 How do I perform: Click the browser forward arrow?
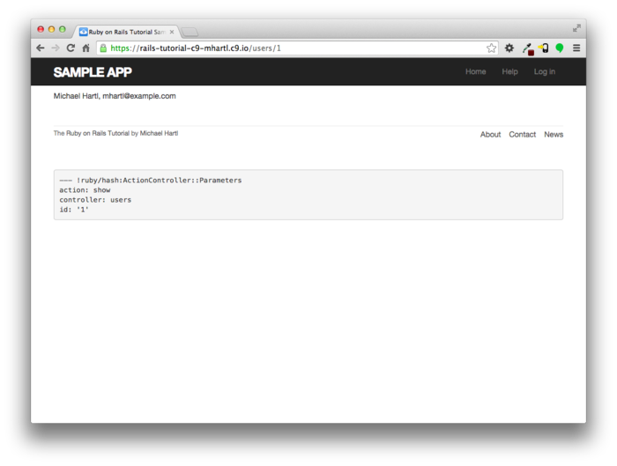tap(55, 48)
